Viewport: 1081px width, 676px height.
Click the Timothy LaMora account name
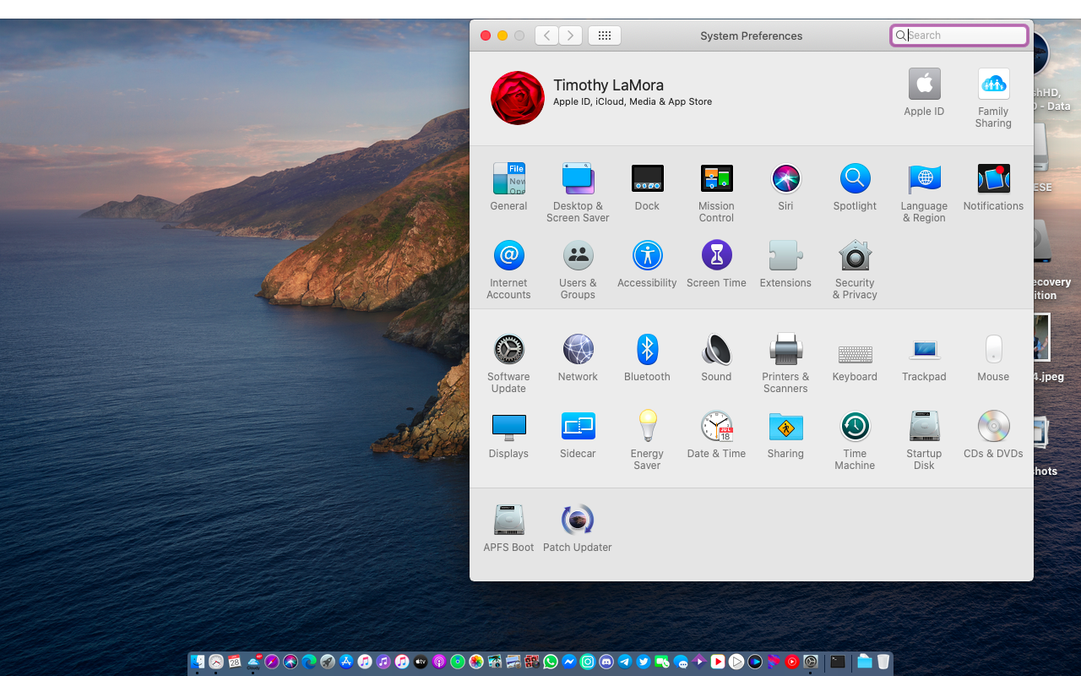pos(608,85)
